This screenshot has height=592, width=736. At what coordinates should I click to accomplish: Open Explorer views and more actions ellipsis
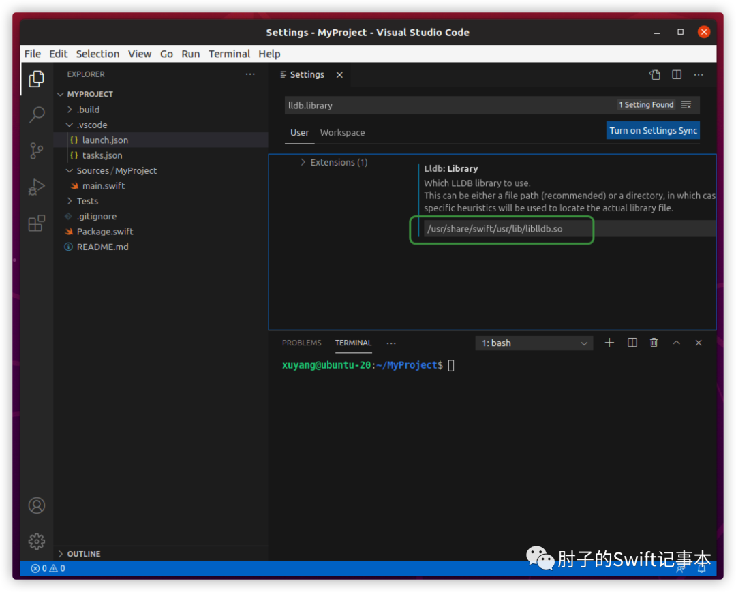click(250, 74)
